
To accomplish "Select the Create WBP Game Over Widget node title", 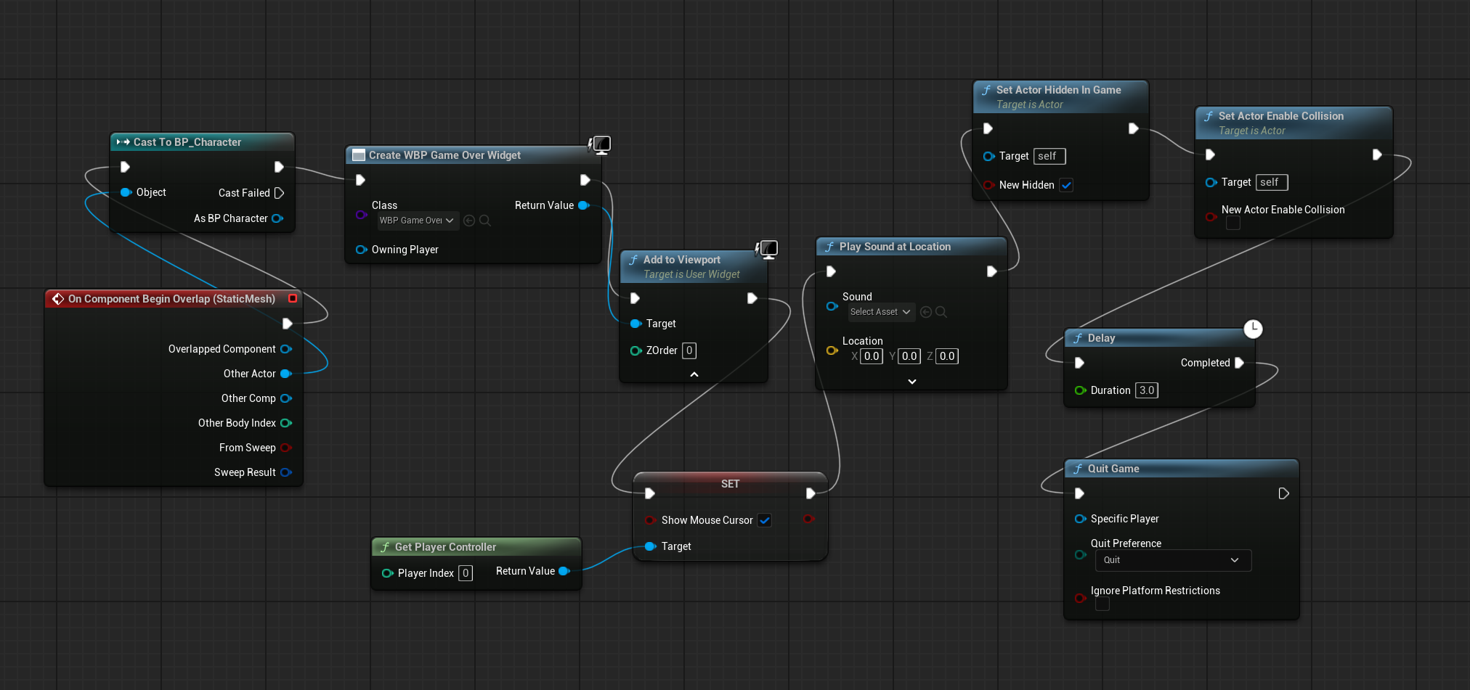I will [444, 155].
